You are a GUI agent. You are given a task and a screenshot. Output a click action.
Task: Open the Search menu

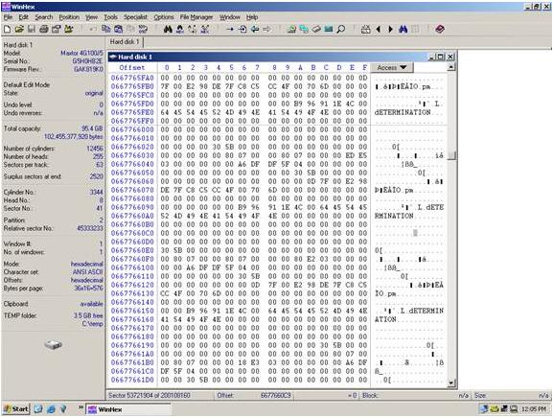pyautogui.click(x=43, y=17)
